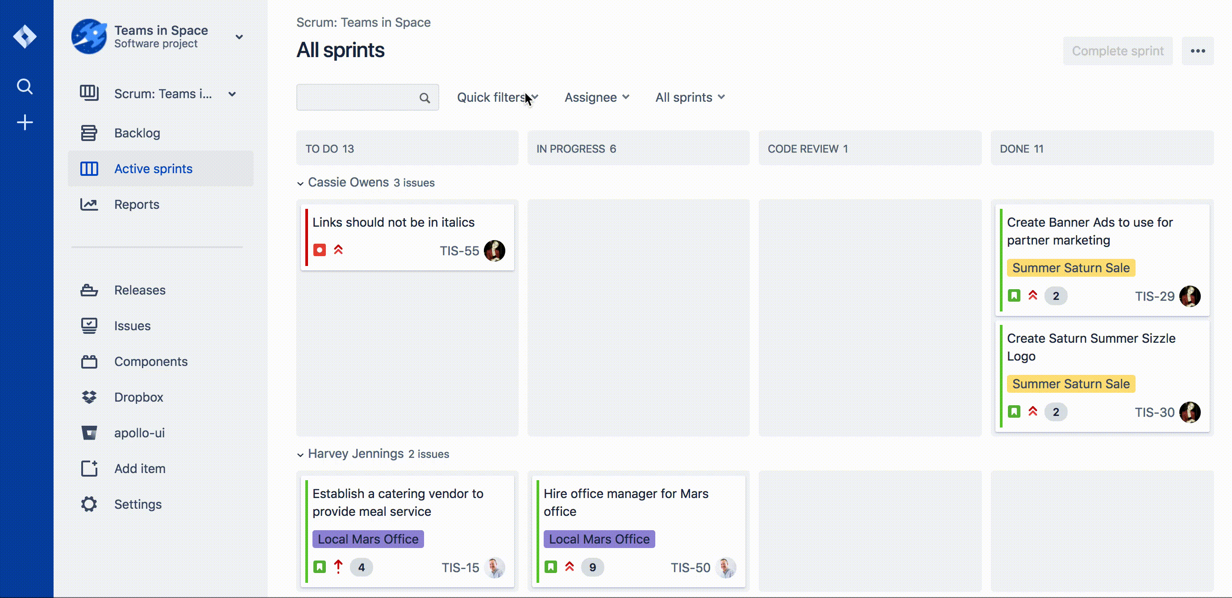Click the Active sprints board icon

(x=88, y=168)
